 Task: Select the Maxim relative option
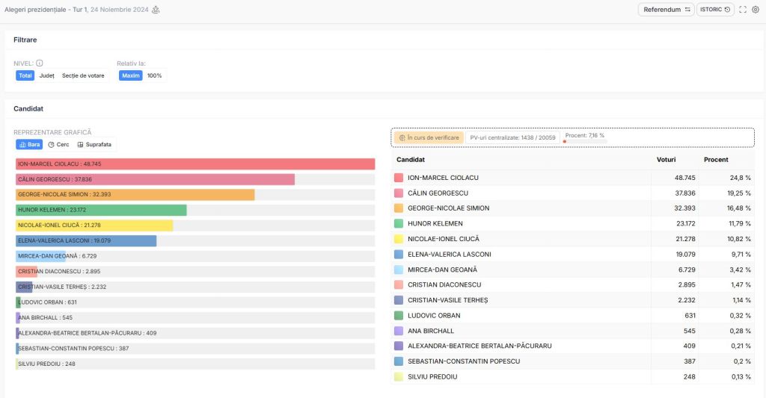[131, 75]
